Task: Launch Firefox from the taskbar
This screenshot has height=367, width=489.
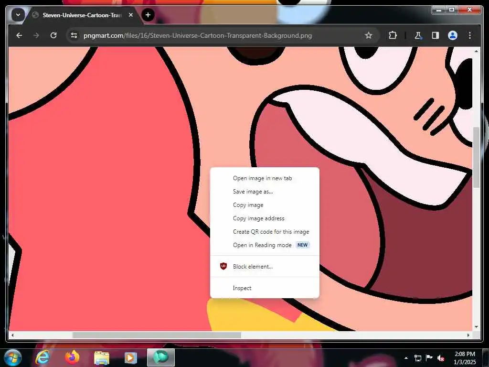Action: pos(72,357)
